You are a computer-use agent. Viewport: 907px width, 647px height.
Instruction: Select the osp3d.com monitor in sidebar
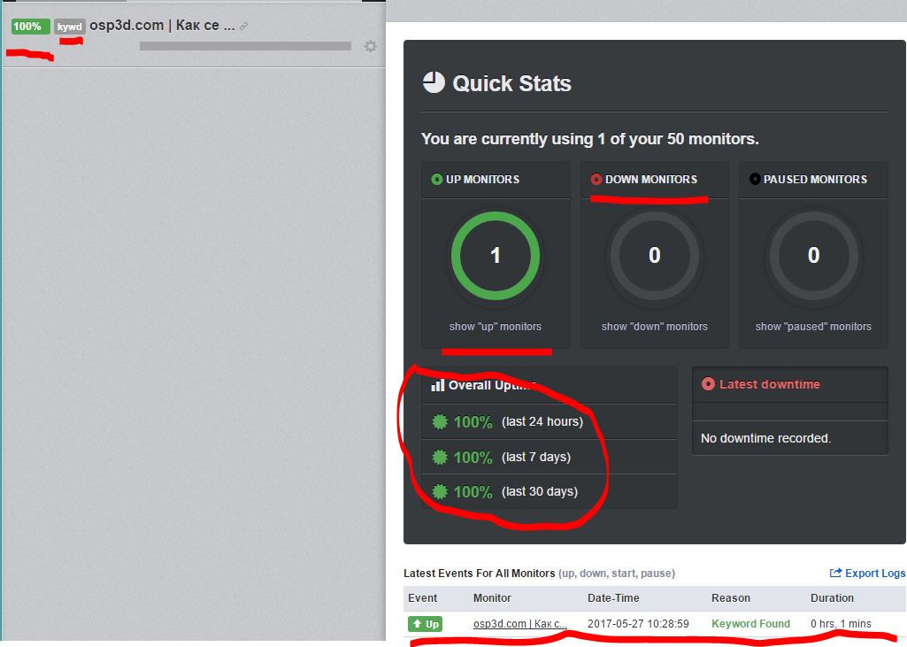[x=162, y=26]
